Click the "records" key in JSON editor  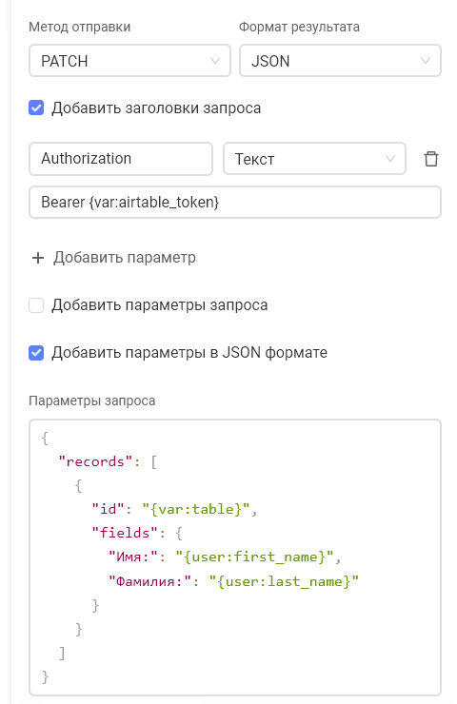(95, 461)
